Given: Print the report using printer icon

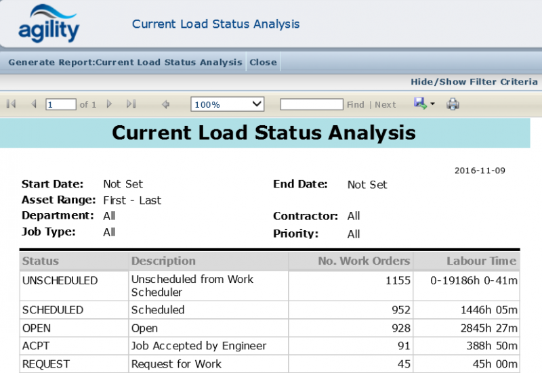Looking at the screenshot, I should [453, 104].
